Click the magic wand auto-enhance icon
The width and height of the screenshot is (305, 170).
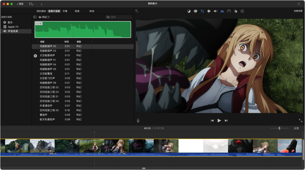click(x=136, y=11)
